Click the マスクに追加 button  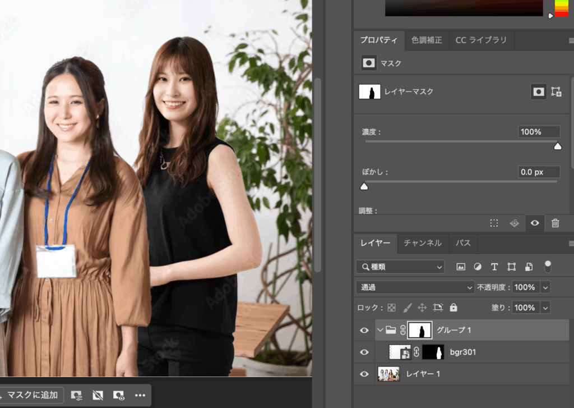click(x=32, y=395)
